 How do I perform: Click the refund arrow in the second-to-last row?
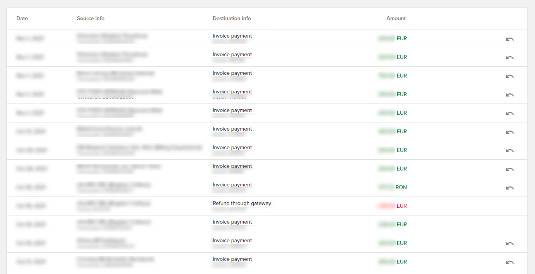click(509, 243)
